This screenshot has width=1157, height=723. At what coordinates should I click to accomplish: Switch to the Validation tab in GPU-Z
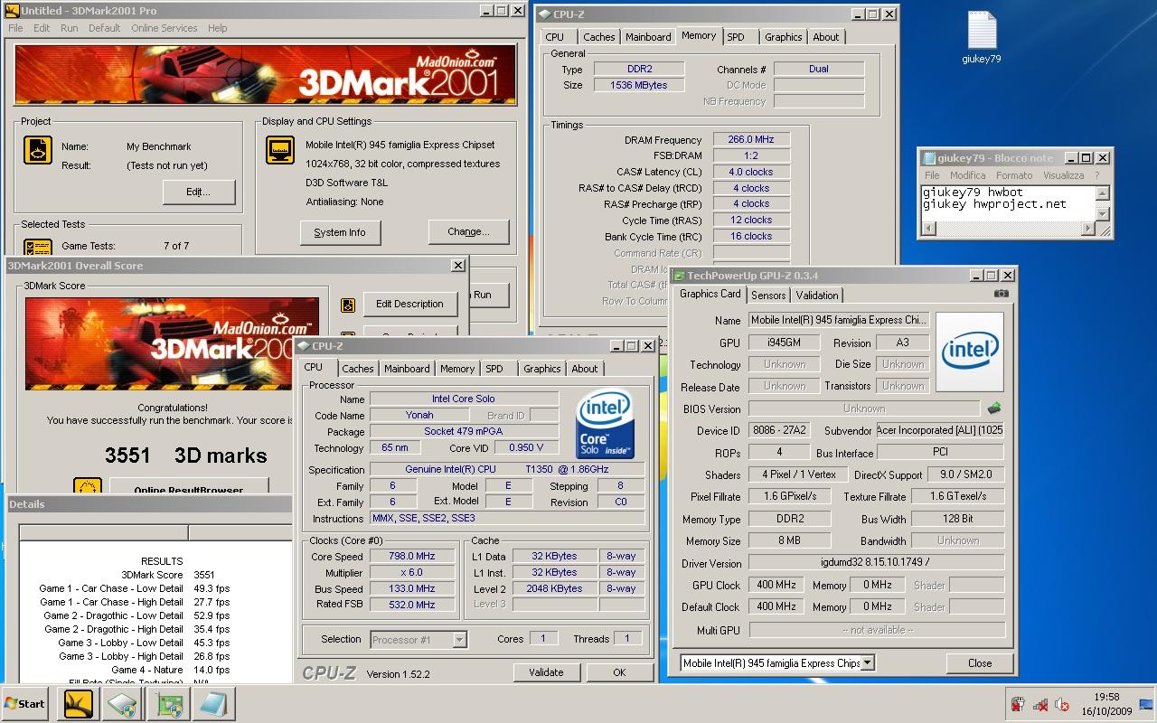pyautogui.click(x=817, y=296)
